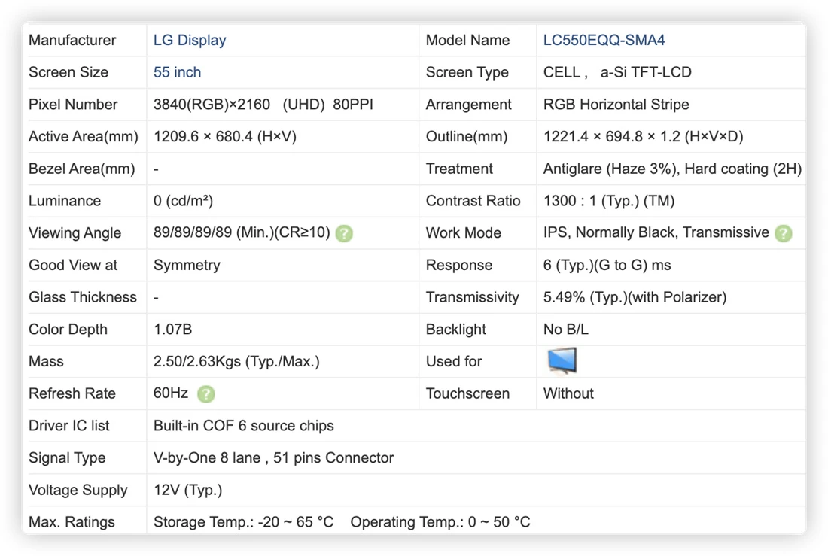This screenshot has height=556, width=828.
Task: Click the Contrast Ratio label
Action: pos(473,201)
